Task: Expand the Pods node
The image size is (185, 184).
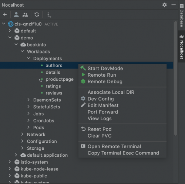Action: coord(28,127)
